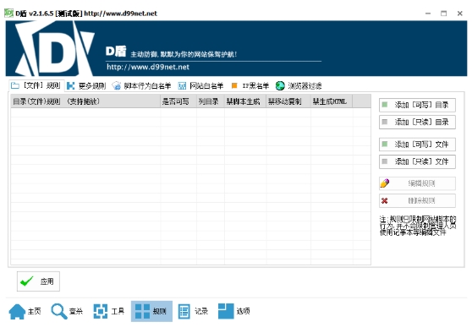Image resolution: width=472 pixels, height=333 pixels.
Task: Click the 目录(文件)规则 column header
Action: [x=85, y=101]
